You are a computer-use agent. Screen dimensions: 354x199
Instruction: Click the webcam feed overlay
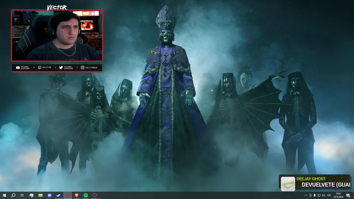click(x=57, y=35)
